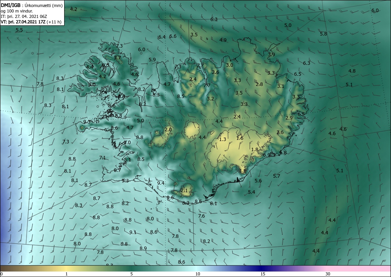Click the value '3.9' on the map
This screenshot has width=391, height=277.
point(271,55)
